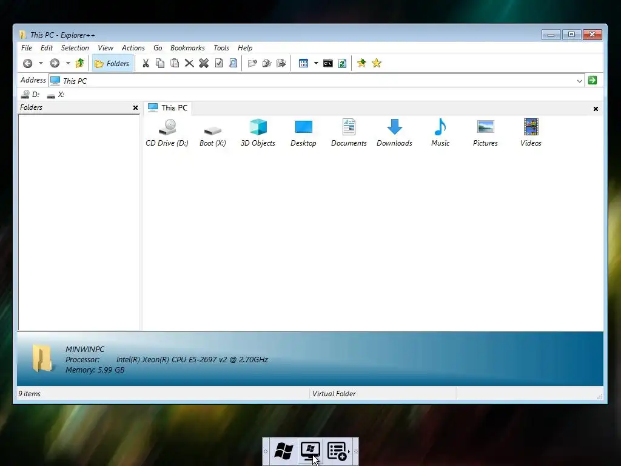Close the Folders pane with its X

pos(135,108)
